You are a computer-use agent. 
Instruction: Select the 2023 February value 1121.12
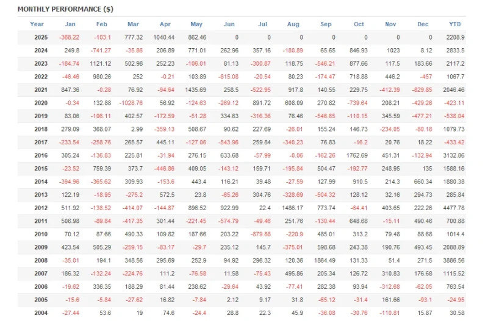click(x=100, y=63)
